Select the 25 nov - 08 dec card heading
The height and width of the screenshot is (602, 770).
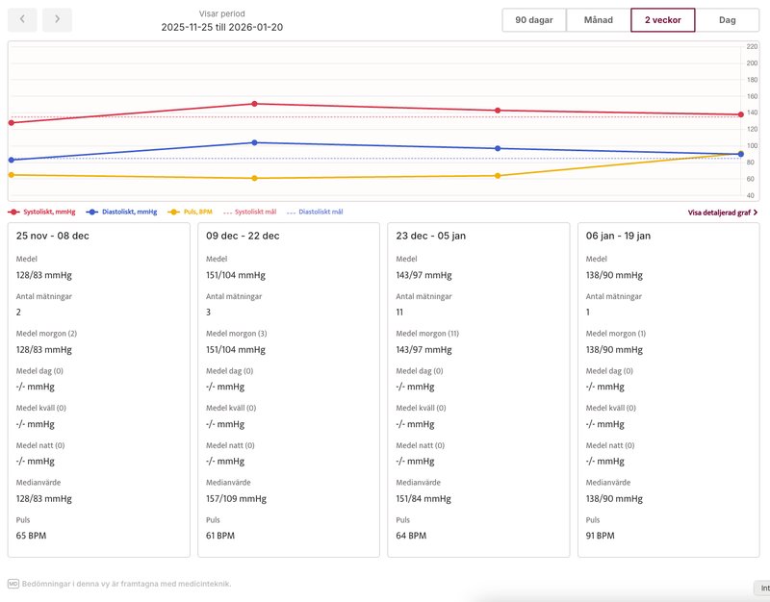53,236
